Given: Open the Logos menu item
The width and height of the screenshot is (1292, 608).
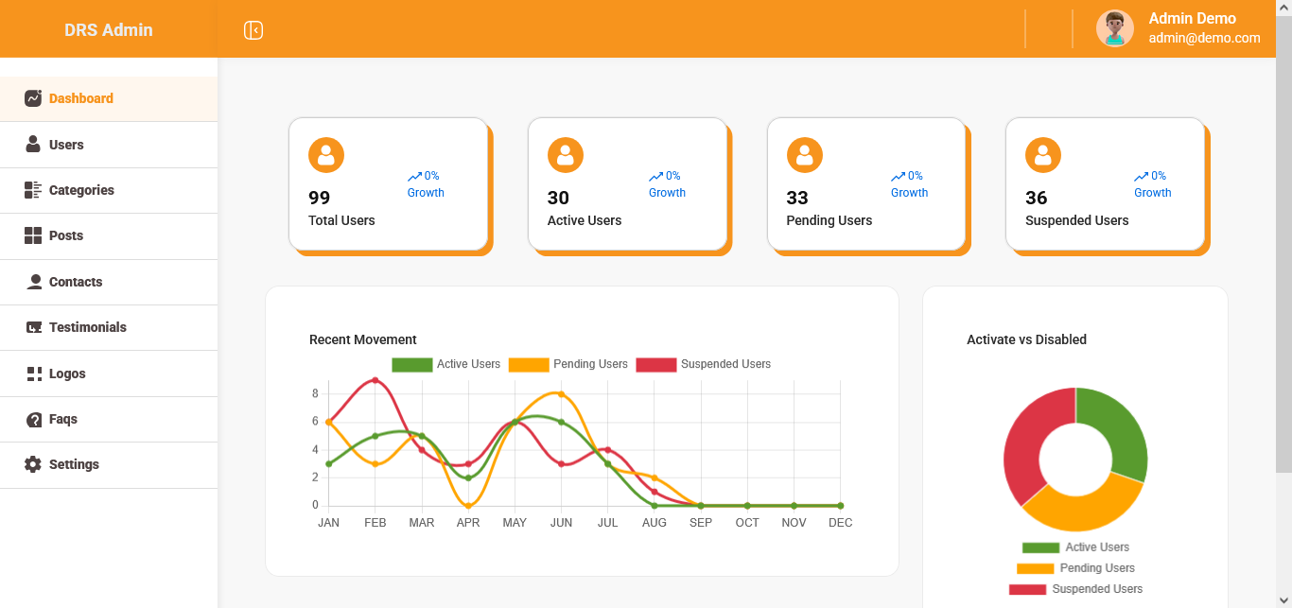Looking at the screenshot, I should click(x=67, y=373).
